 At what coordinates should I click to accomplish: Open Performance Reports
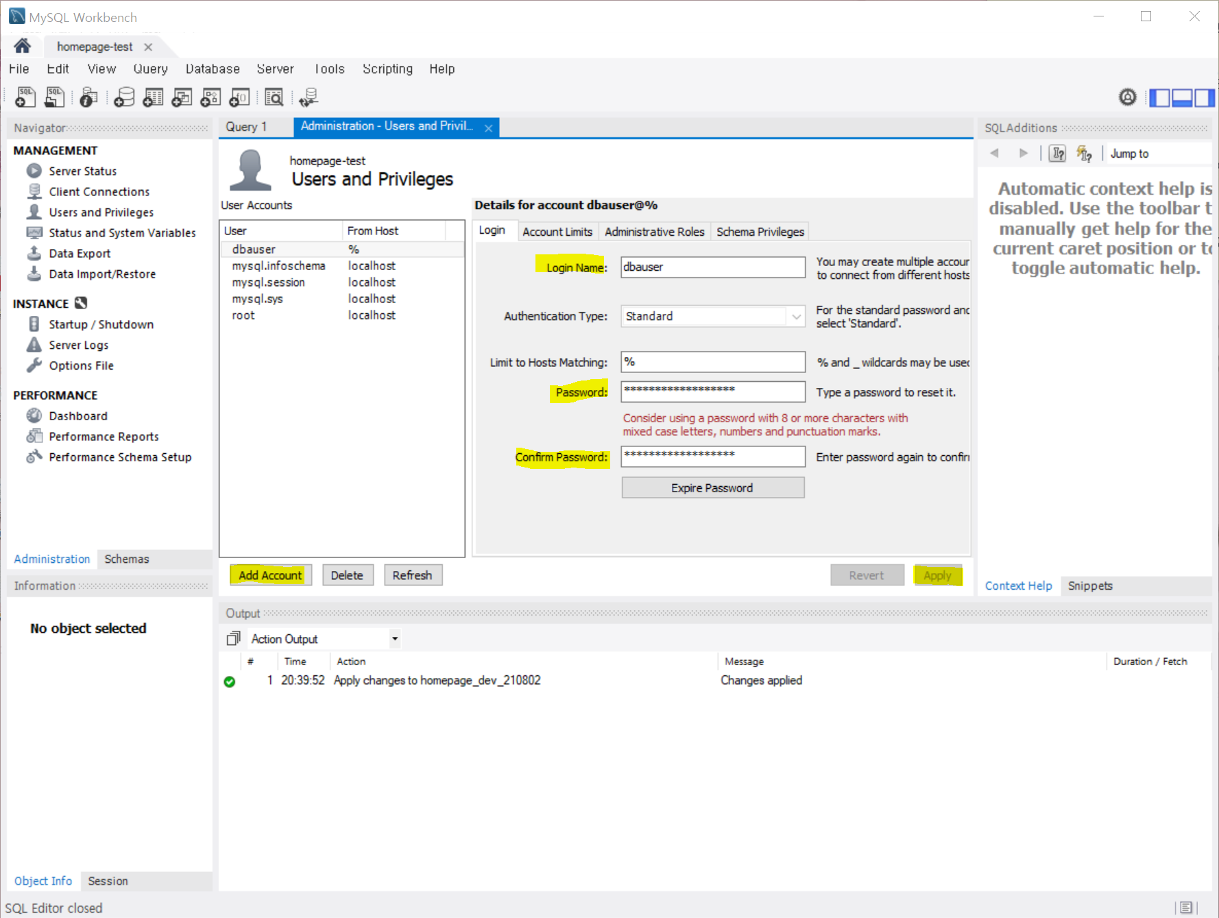pyautogui.click(x=104, y=436)
